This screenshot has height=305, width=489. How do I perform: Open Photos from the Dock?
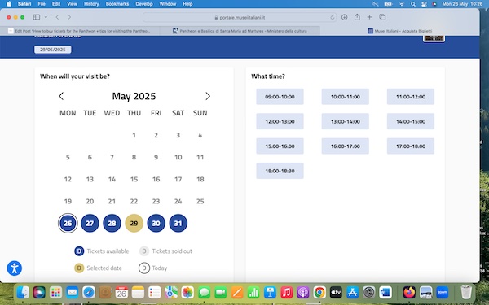pyautogui.click(x=187, y=293)
